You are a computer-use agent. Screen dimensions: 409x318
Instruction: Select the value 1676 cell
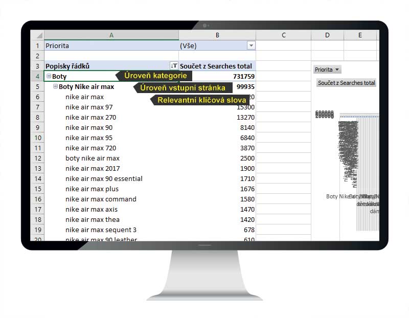pos(217,189)
